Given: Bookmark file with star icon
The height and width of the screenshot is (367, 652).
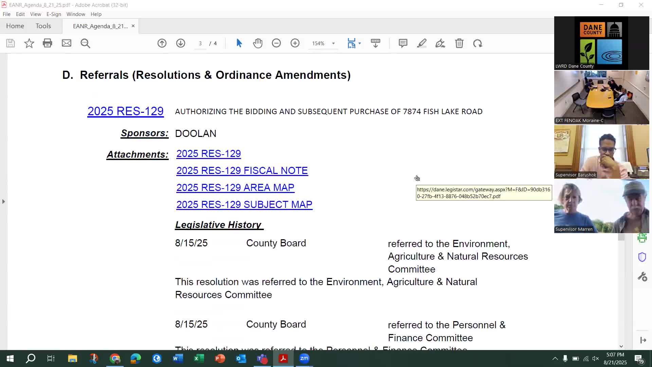Looking at the screenshot, I should [x=29, y=43].
